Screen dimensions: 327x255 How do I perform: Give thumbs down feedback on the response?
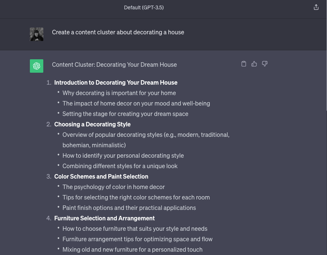click(265, 64)
